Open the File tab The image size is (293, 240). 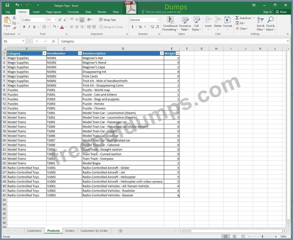(x=8, y=12)
